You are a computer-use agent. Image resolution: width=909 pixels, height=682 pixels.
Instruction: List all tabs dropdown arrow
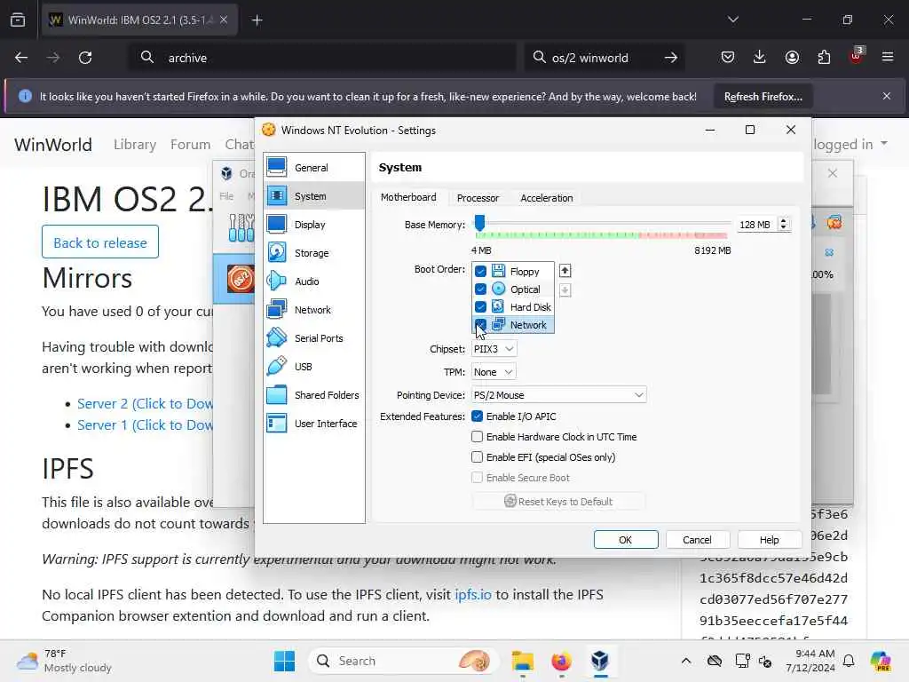733,20
